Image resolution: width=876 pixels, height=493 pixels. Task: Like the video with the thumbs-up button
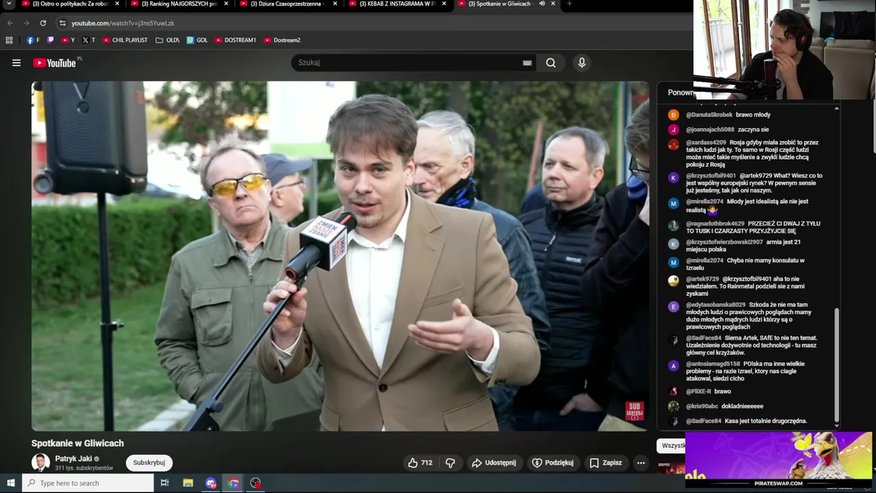[420, 463]
